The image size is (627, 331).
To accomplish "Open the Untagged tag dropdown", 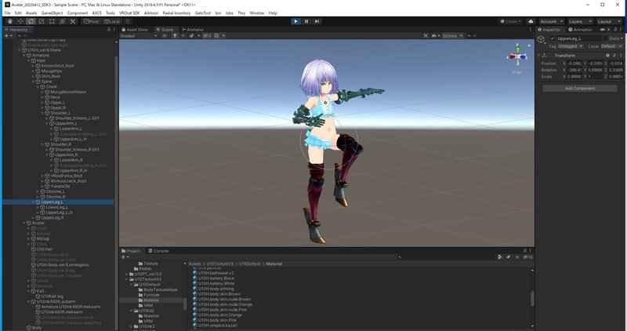I will (x=571, y=46).
